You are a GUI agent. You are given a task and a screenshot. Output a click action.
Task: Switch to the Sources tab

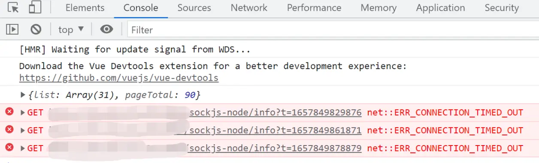(194, 8)
